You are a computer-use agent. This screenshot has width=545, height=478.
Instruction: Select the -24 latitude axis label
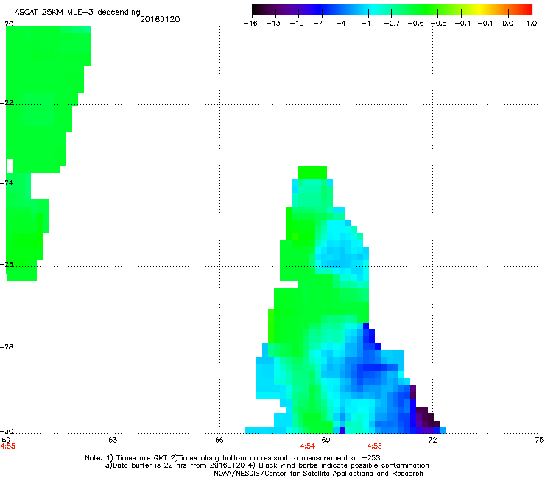(7, 182)
